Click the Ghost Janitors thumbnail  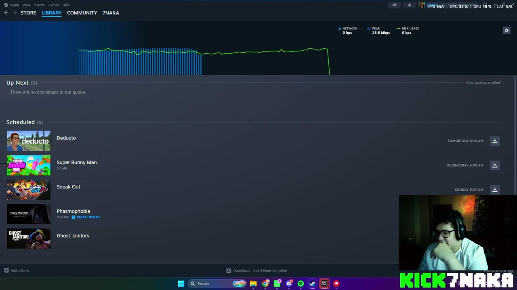pos(29,238)
